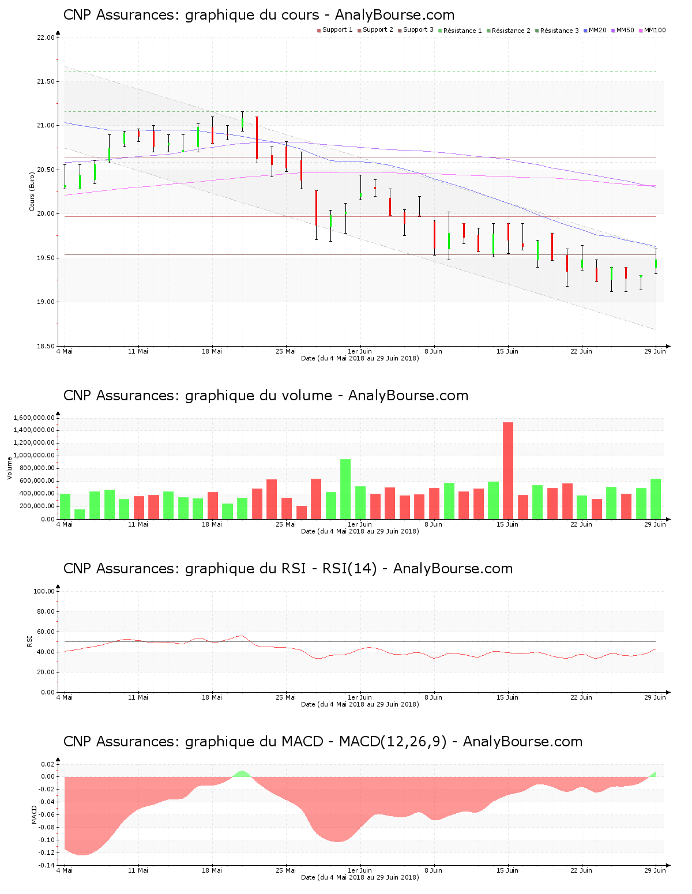Click the 100.00 RSI axis label

(44, 592)
